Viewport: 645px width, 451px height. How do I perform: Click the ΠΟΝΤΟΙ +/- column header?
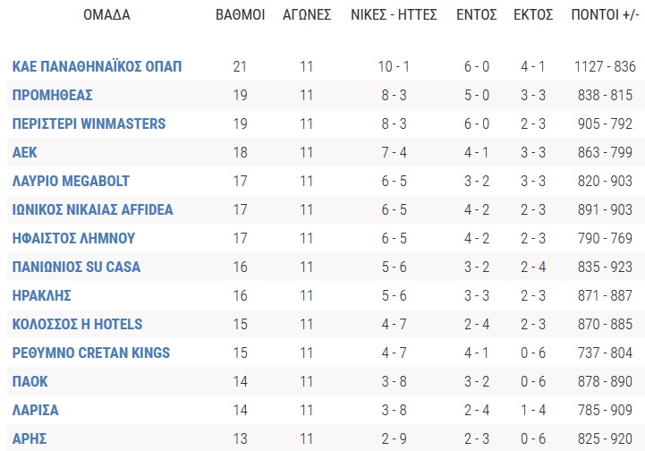click(x=605, y=15)
